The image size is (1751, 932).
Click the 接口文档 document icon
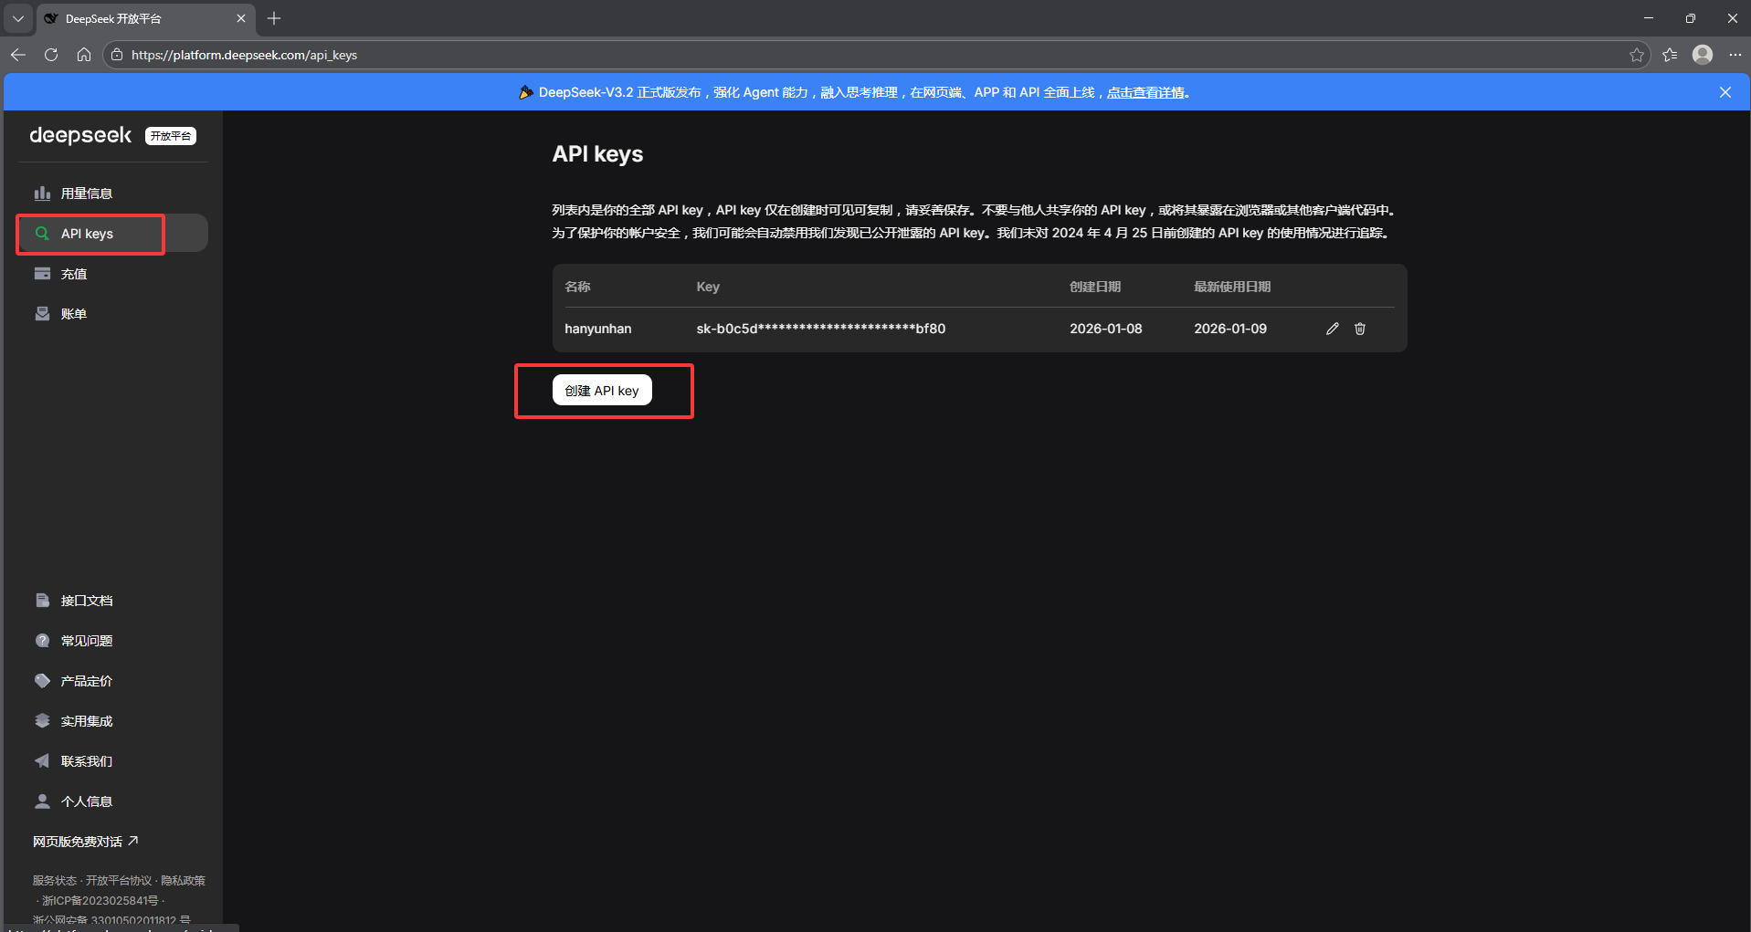42,601
